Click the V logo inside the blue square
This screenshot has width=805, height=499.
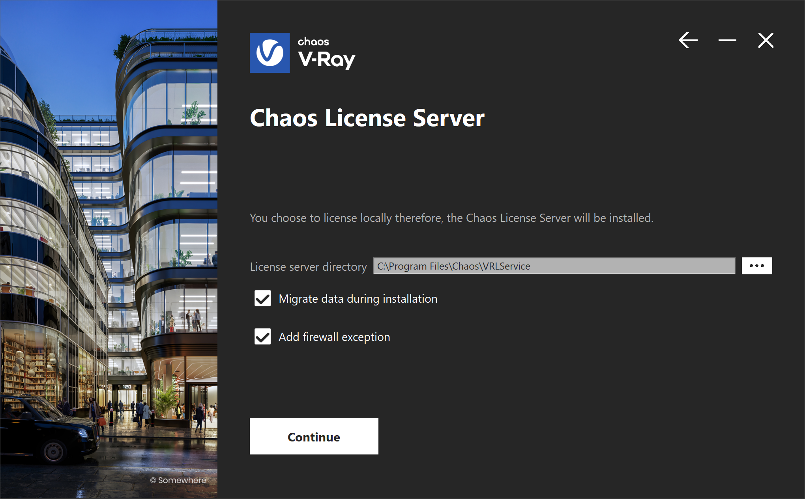tap(270, 53)
